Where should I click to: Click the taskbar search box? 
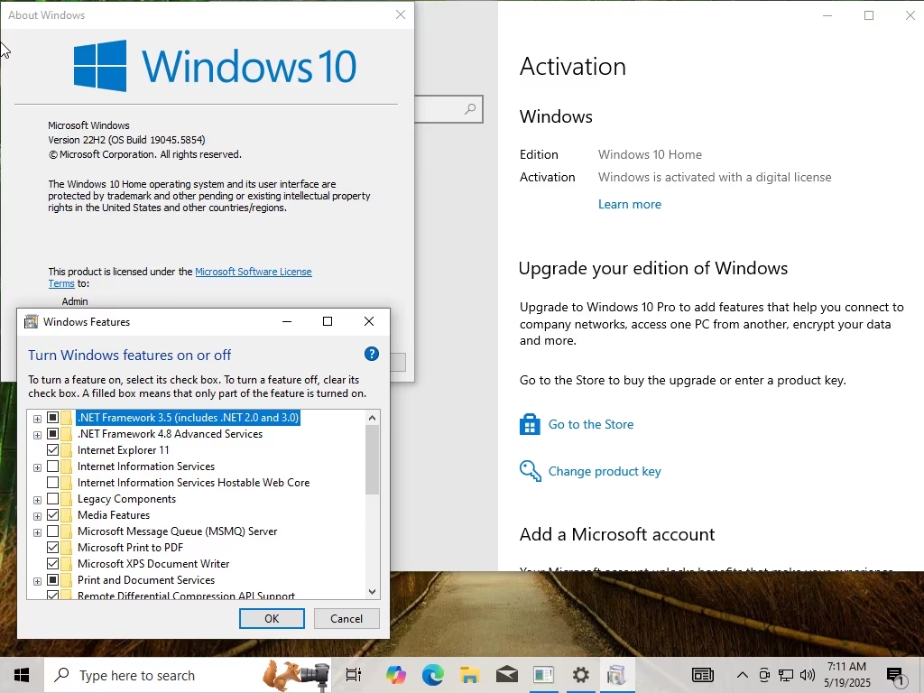(x=188, y=675)
